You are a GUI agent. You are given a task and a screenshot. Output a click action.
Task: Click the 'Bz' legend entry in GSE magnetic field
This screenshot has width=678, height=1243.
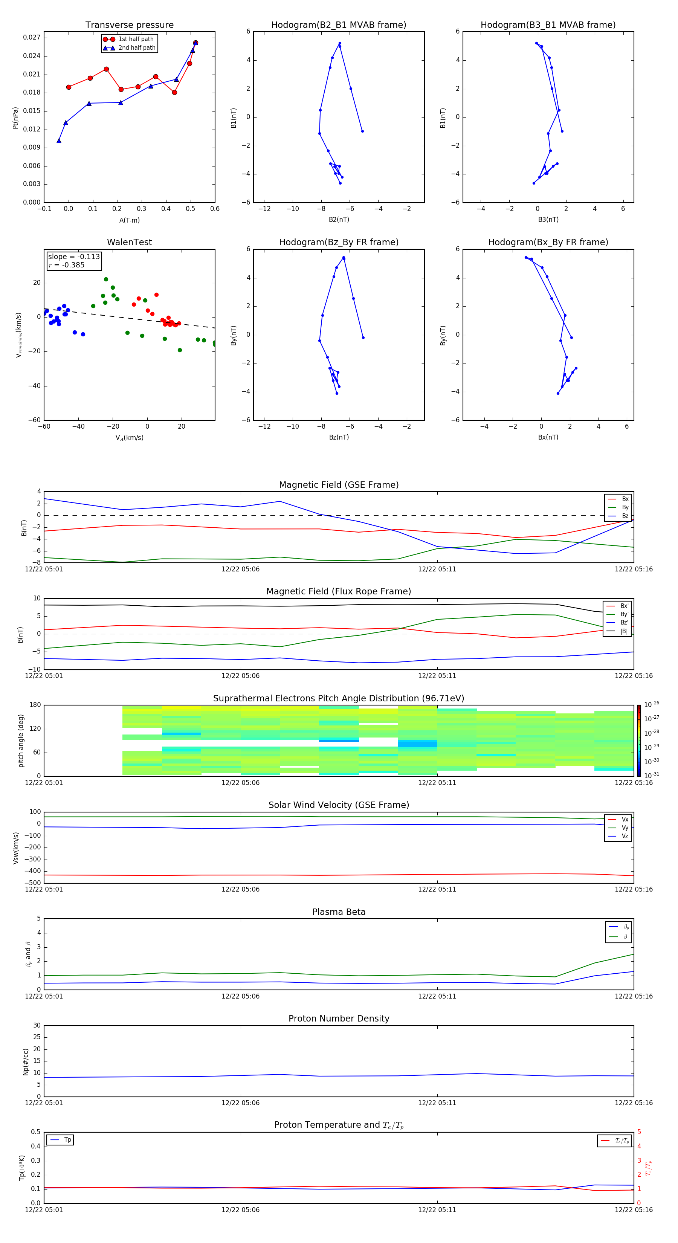[618, 516]
